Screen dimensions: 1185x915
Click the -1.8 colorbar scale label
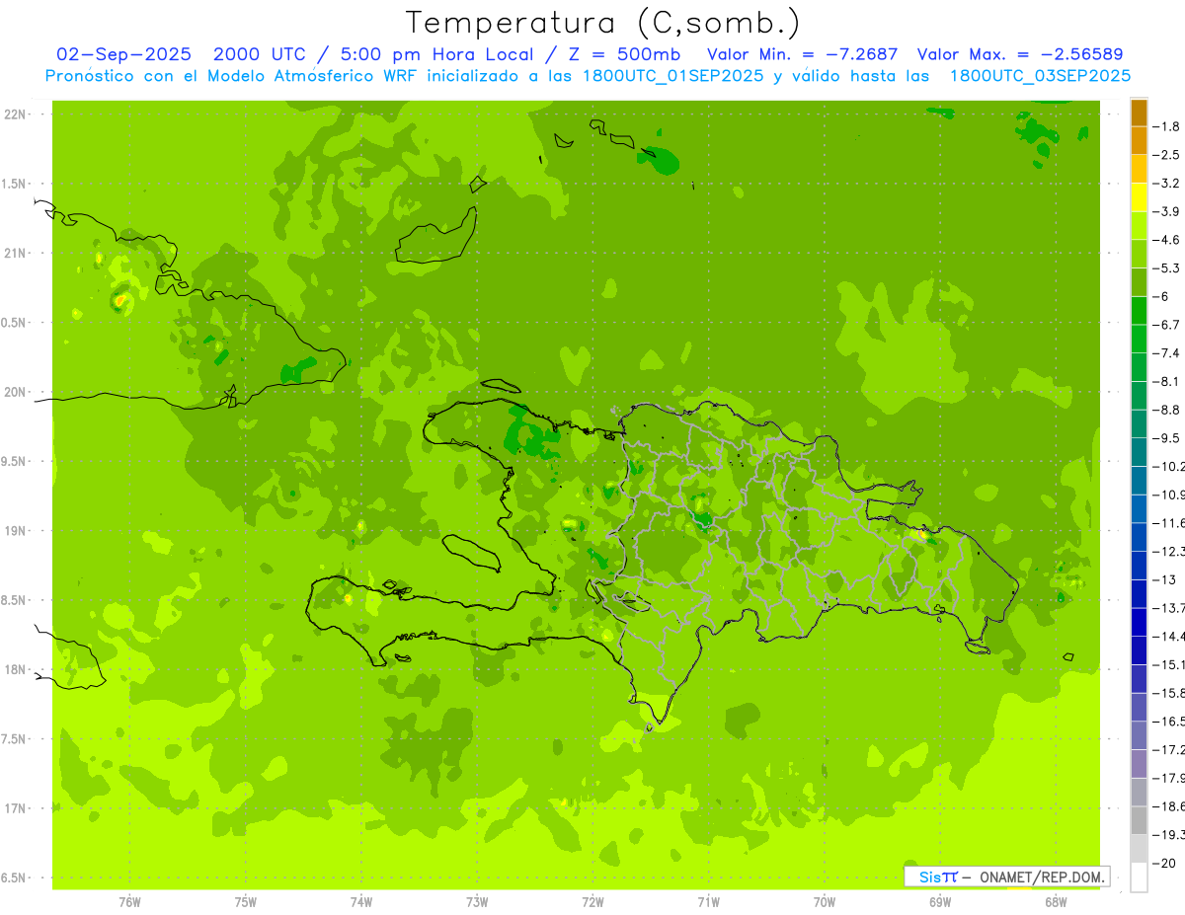[1168, 126]
